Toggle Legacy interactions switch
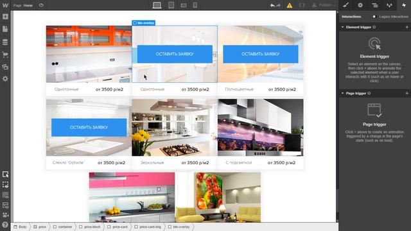Screen dimensions: 411x231 (x=375, y=17)
